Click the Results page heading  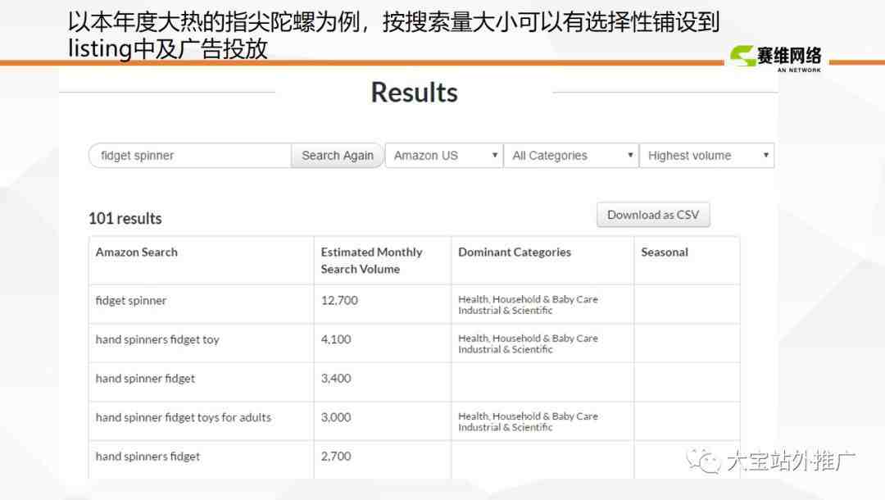[415, 93]
